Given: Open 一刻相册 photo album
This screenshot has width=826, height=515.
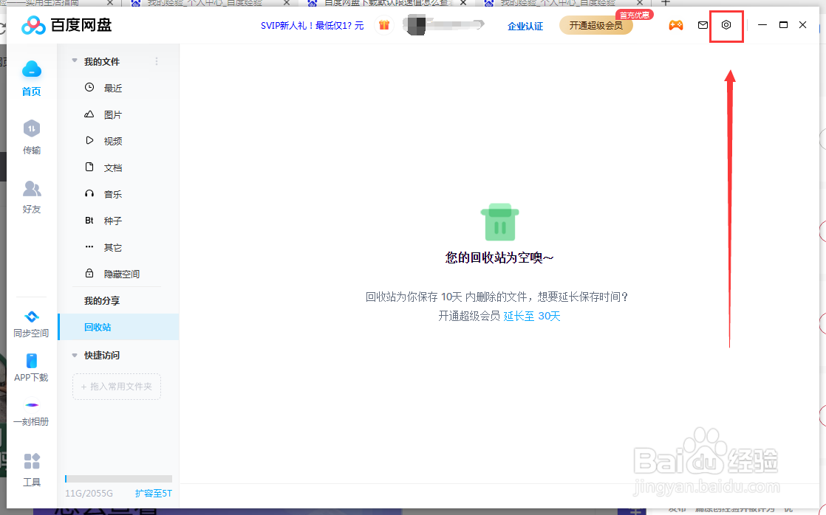Looking at the screenshot, I should tap(32, 411).
